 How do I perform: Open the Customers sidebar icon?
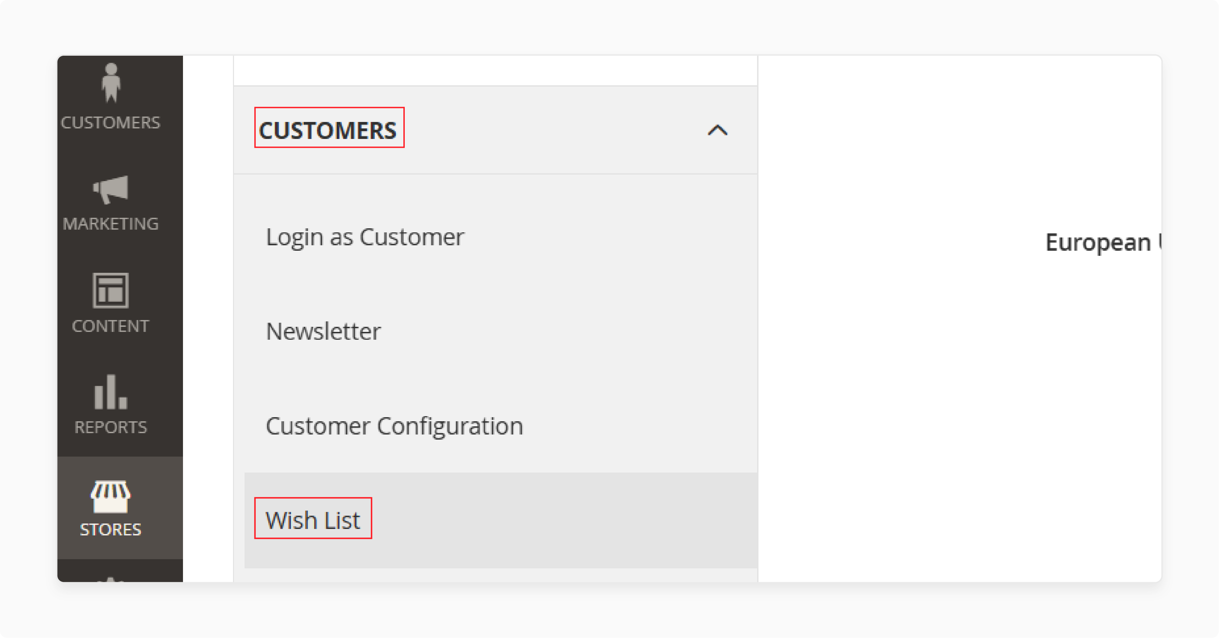(x=111, y=83)
